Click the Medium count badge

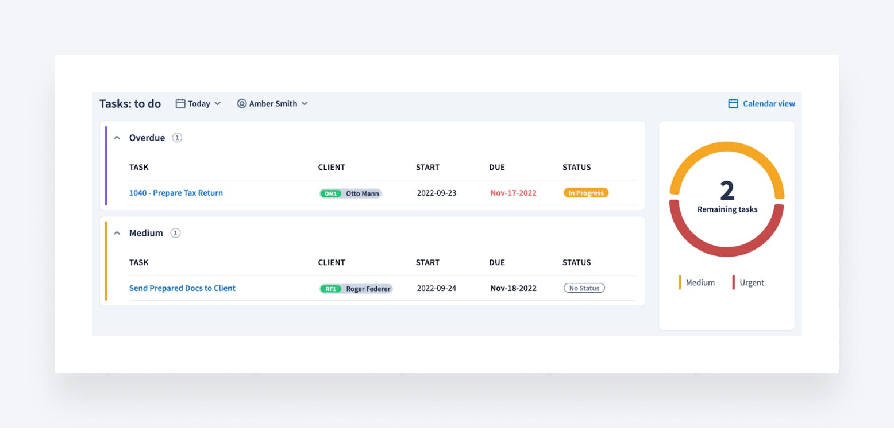tap(176, 233)
